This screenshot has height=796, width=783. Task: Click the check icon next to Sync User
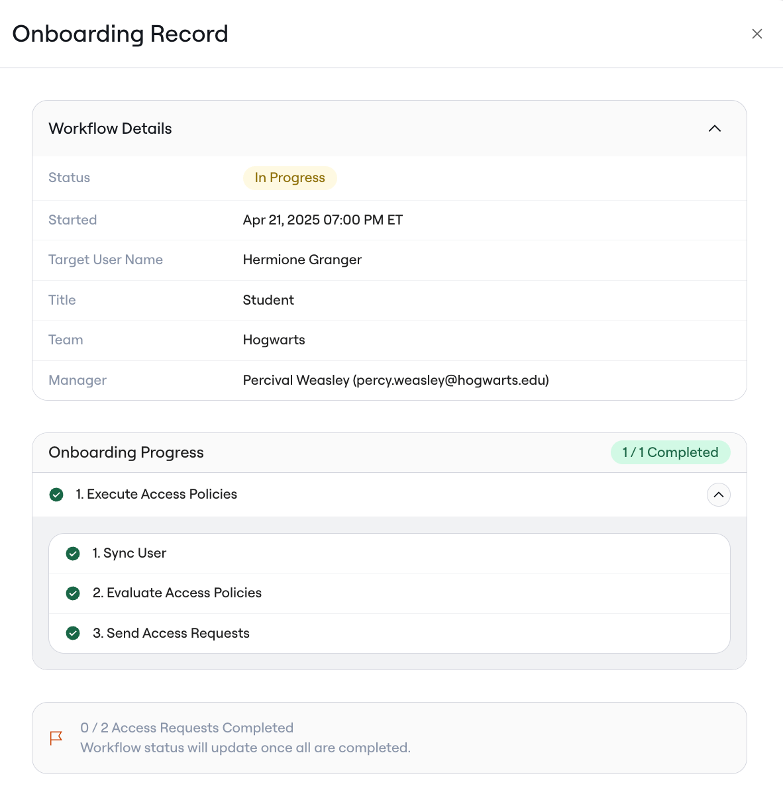(x=73, y=554)
